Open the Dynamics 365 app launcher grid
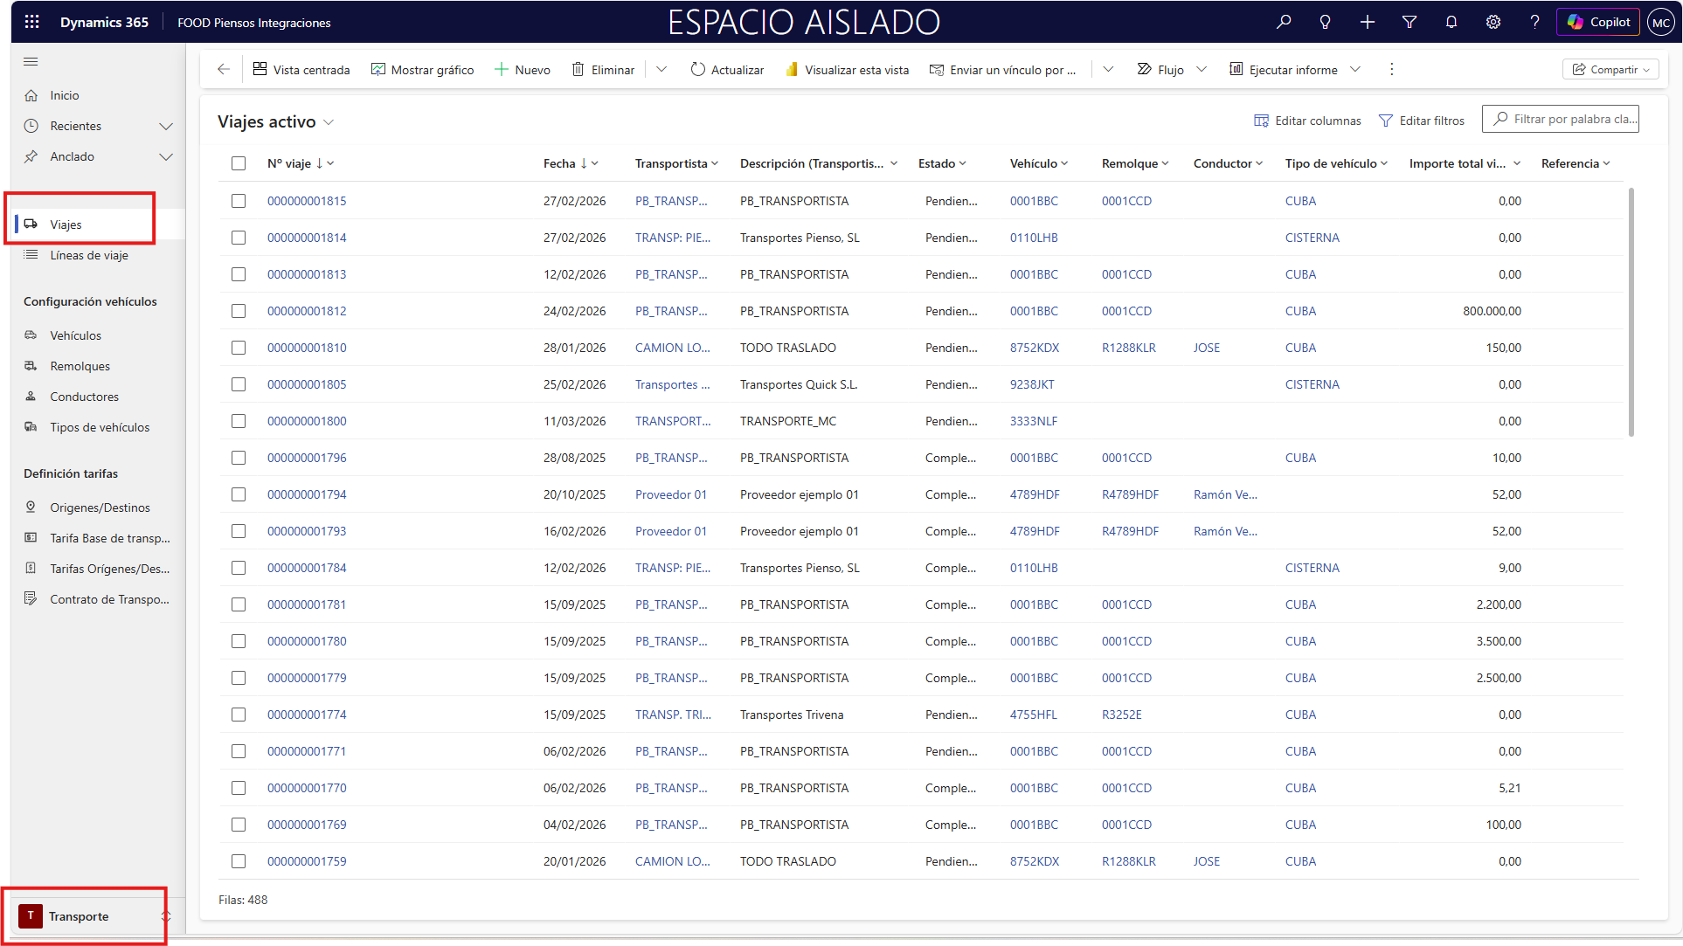 click(x=32, y=22)
